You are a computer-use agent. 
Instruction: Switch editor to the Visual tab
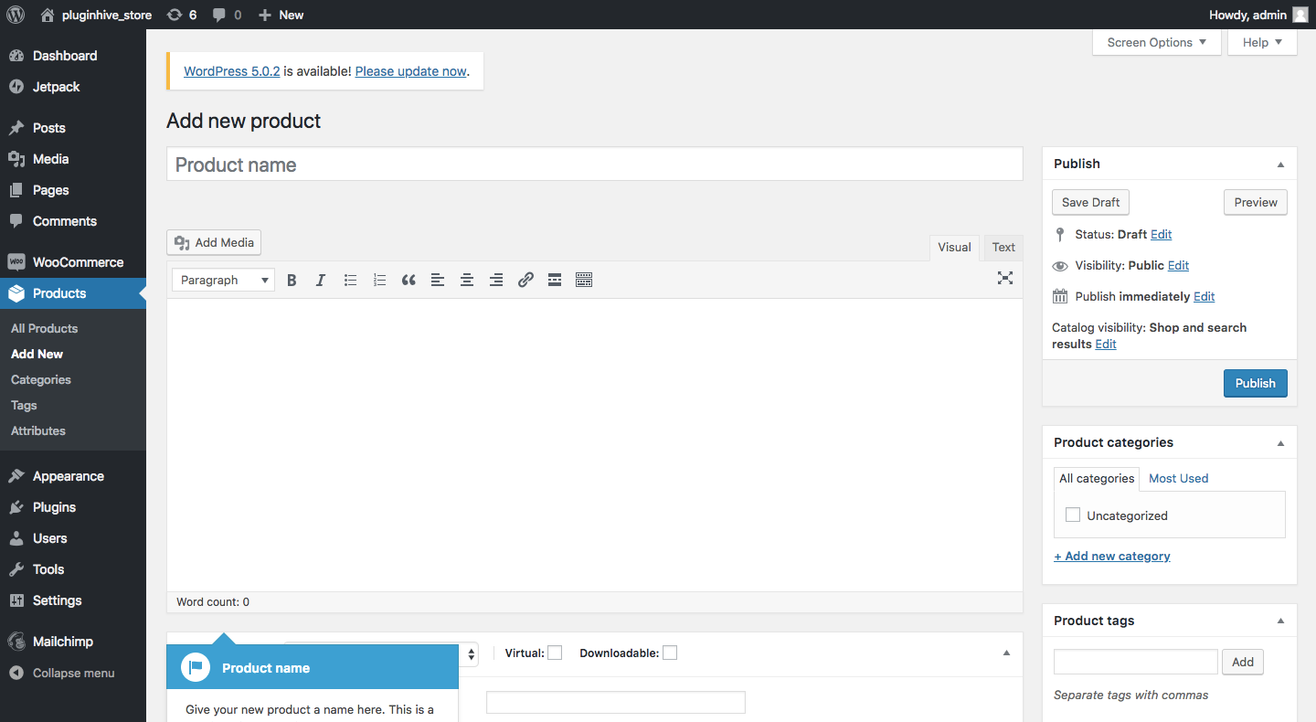point(954,247)
